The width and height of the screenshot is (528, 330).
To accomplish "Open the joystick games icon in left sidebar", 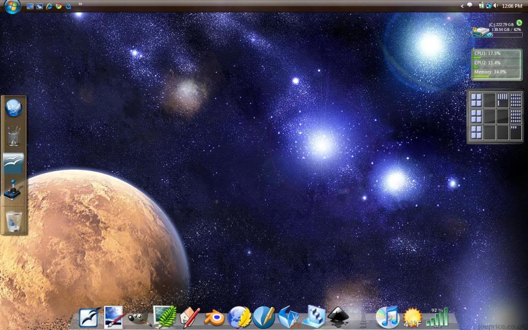I will point(13,190).
